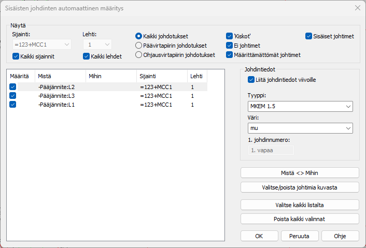
Task: Toggle the checkbox for -Pääjännite:L3 row
Action: [12, 96]
